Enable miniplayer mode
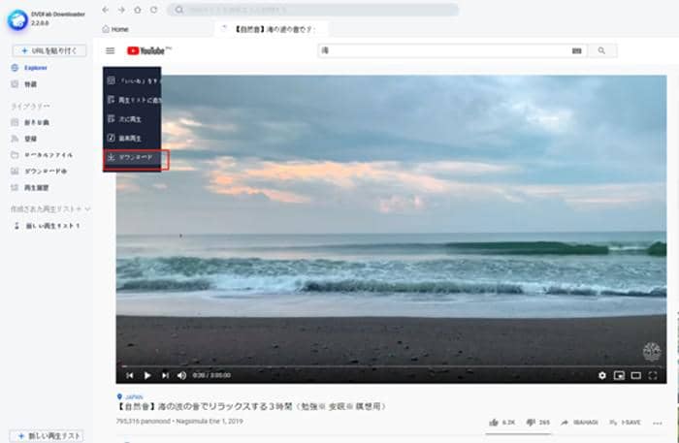Screen dimensions: 679x443 point(619,375)
